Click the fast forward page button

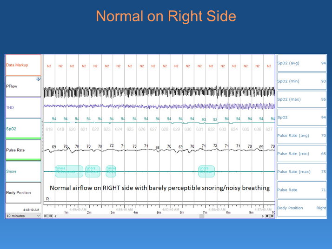click(x=268, y=216)
